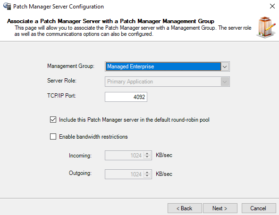Click into the TCP/IP Port field

(x=126, y=97)
